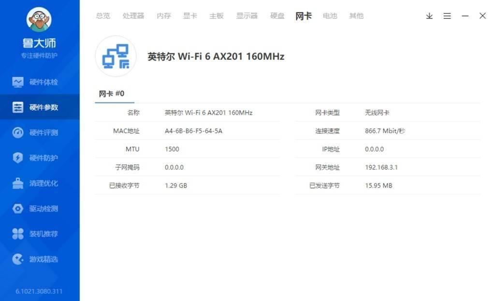Click the MAC地址 field label
Screen dimensions: 495x301
pos(126,131)
